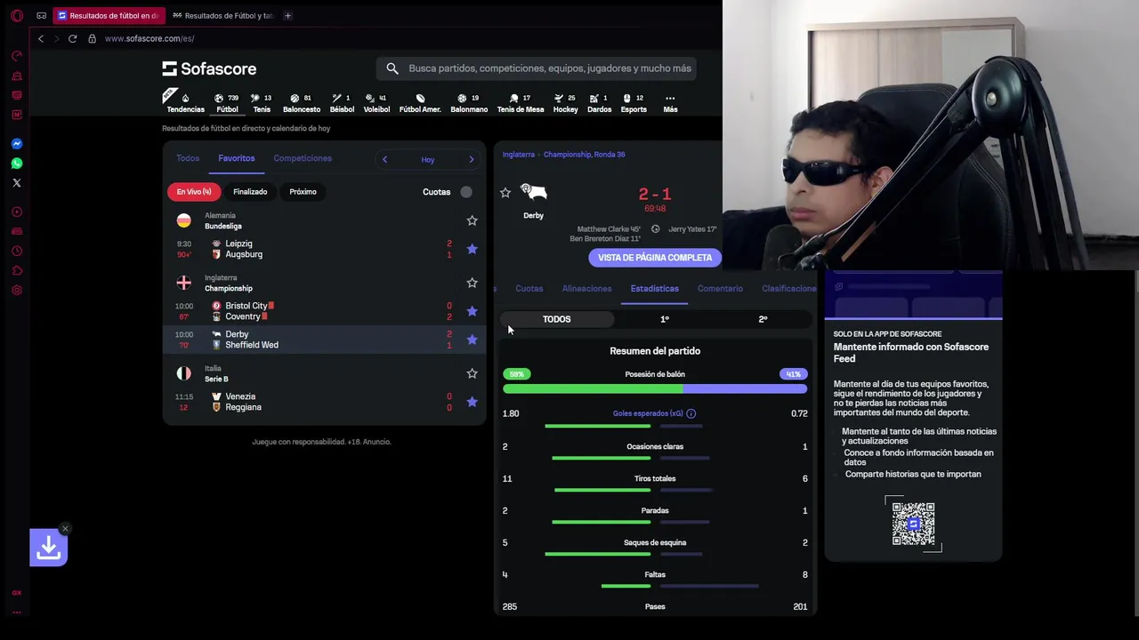1139x640 pixels.
Task: Select Tenis de Mesa category
Action: coord(521,103)
